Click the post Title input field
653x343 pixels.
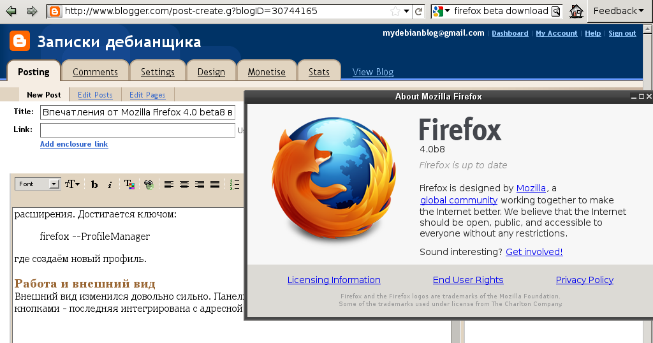(x=138, y=112)
